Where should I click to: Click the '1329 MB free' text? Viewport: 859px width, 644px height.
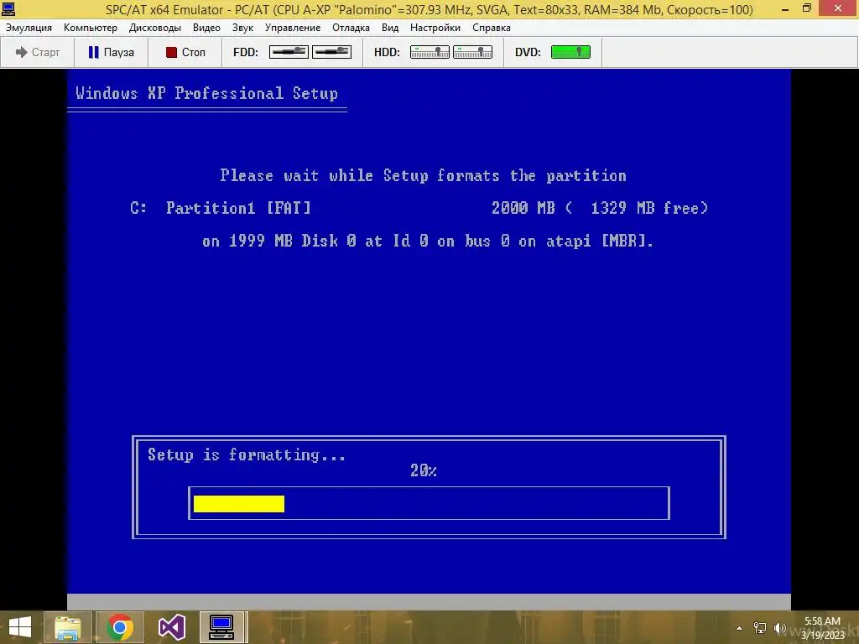click(x=644, y=208)
